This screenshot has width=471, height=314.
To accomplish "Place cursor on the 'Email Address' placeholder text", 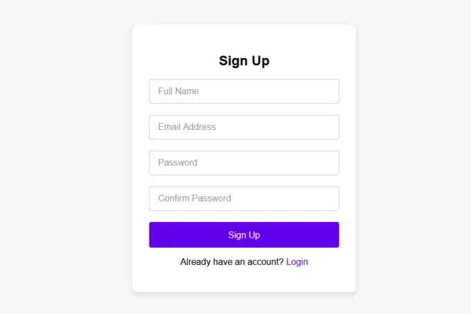I will coord(187,127).
